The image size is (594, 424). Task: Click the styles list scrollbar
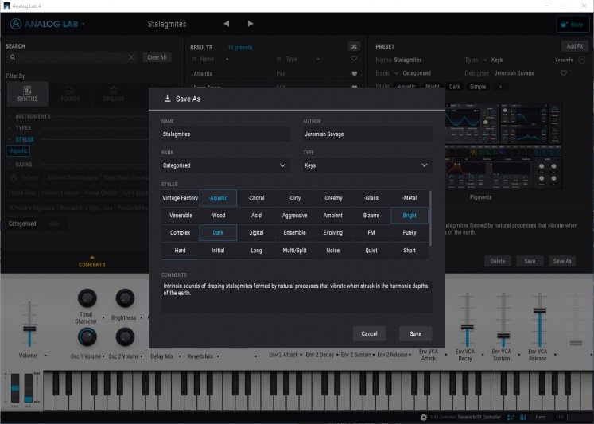430,218
